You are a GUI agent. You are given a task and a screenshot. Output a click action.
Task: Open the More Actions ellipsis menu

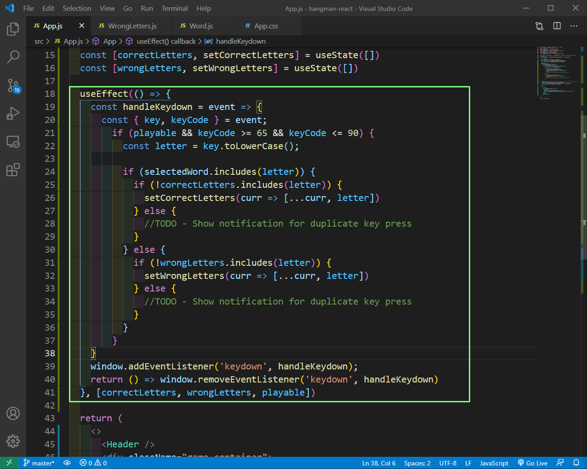coord(573,26)
